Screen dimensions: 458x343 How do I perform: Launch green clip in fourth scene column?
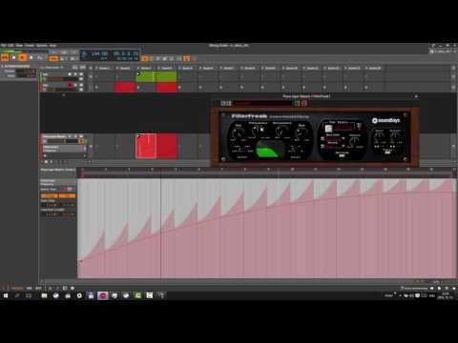click(167, 76)
